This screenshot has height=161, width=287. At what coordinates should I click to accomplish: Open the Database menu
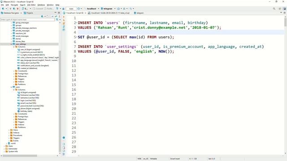tap(41, 5)
